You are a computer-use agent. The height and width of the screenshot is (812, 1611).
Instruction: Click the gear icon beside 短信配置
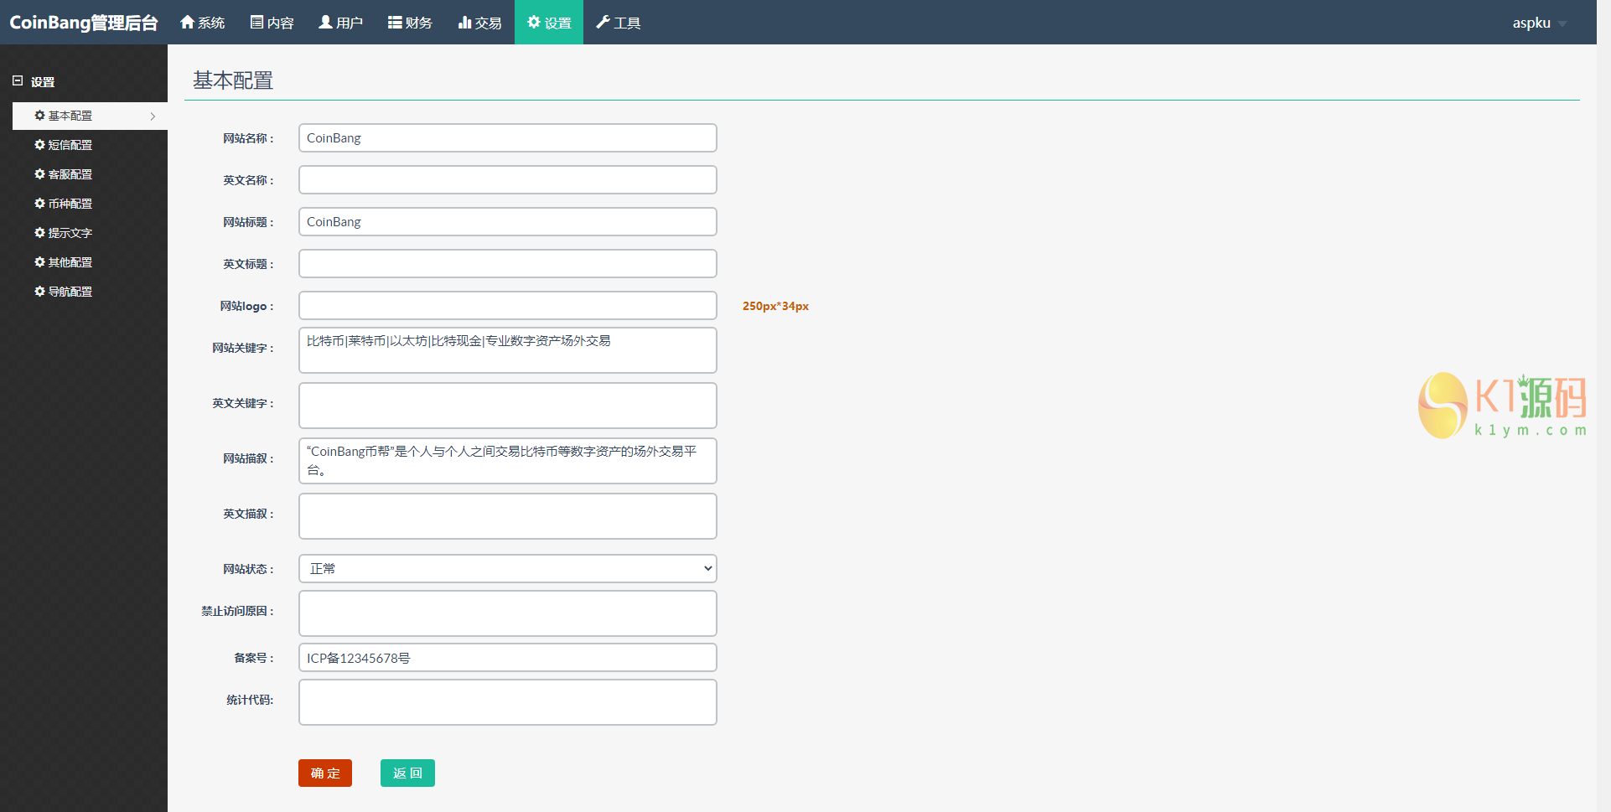(39, 145)
